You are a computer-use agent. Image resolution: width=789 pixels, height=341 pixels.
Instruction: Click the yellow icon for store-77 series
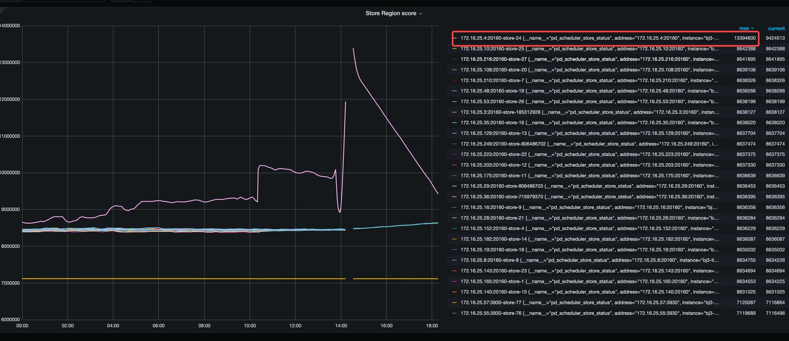pos(454,303)
